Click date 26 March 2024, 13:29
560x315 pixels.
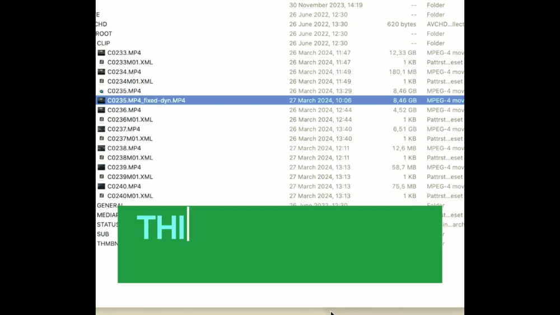[x=320, y=91]
